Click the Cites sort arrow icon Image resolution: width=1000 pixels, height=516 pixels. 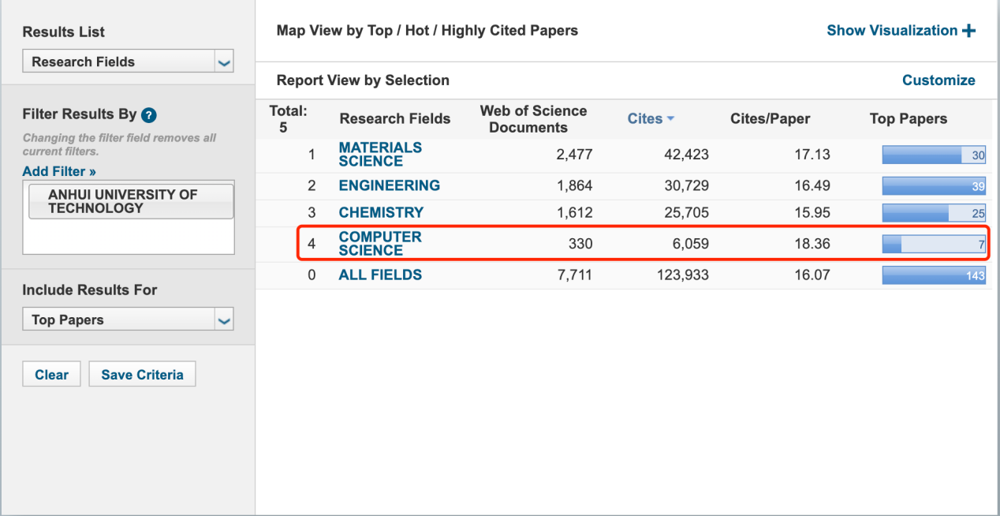point(670,118)
